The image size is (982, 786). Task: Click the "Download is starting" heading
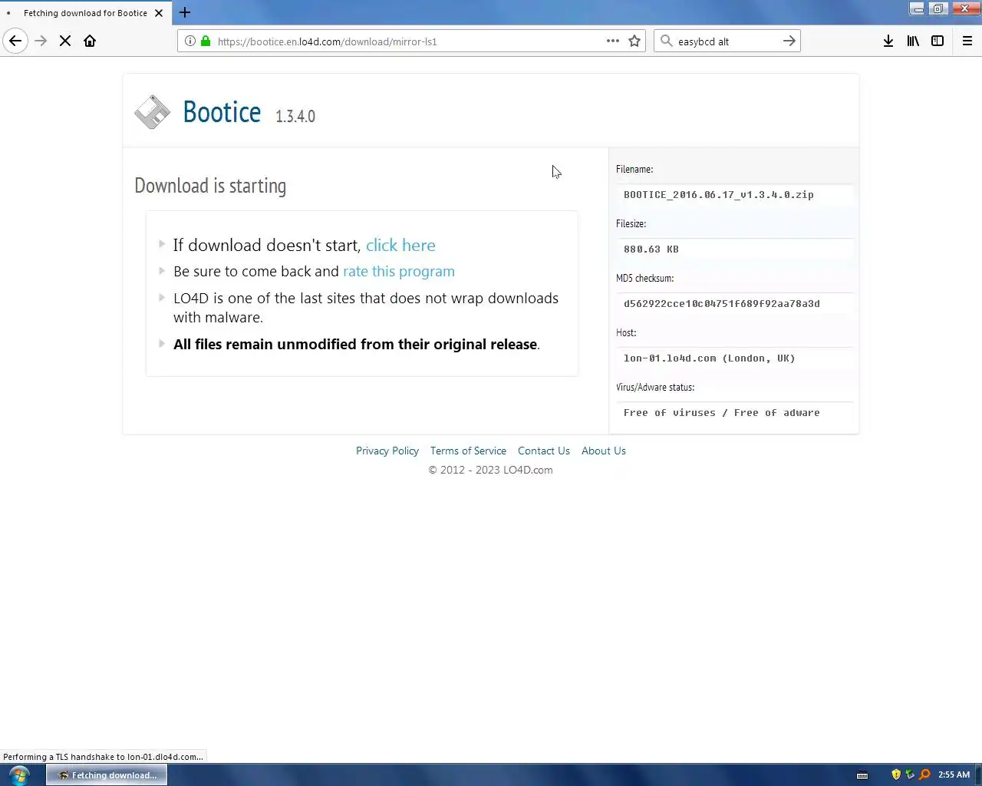tap(210, 187)
